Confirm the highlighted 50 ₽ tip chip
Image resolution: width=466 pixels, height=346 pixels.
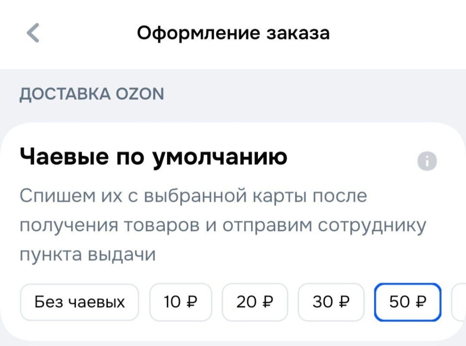click(x=408, y=302)
